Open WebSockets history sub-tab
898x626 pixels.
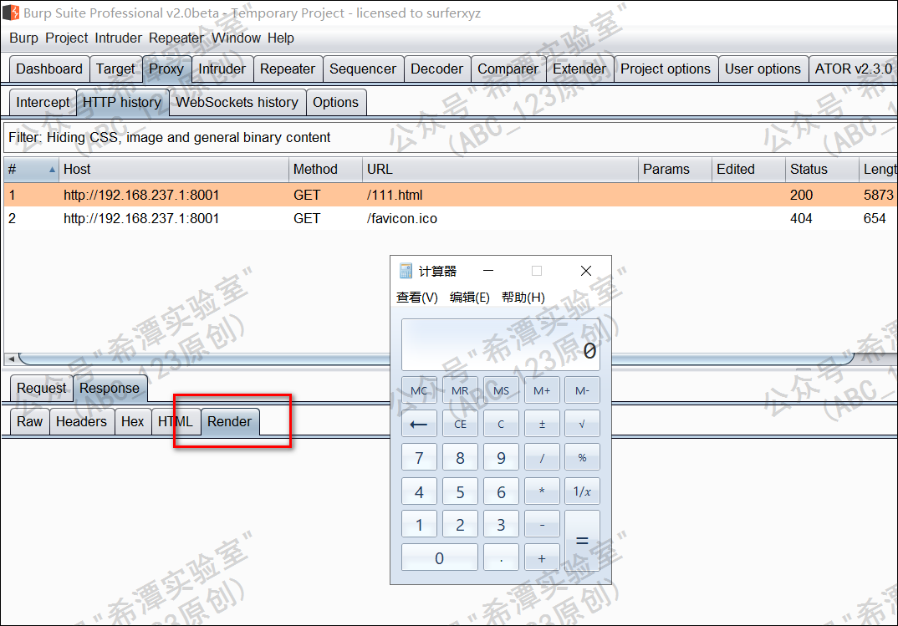pos(237,103)
